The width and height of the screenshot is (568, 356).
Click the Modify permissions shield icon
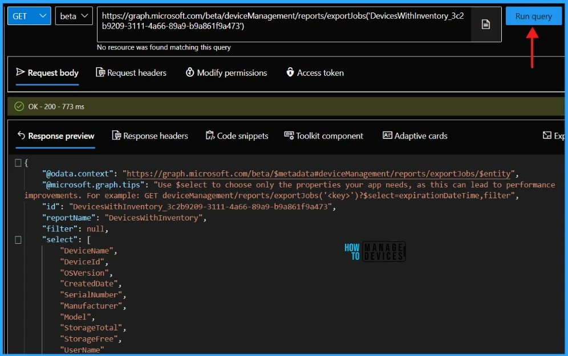pyautogui.click(x=190, y=72)
